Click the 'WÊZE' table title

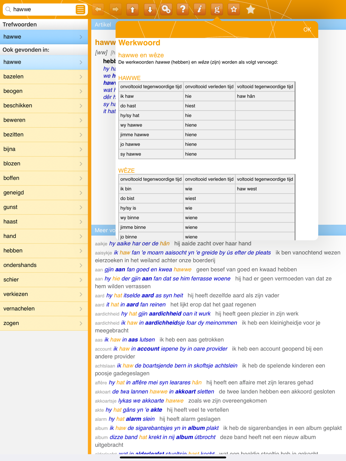click(x=127, y=170)
